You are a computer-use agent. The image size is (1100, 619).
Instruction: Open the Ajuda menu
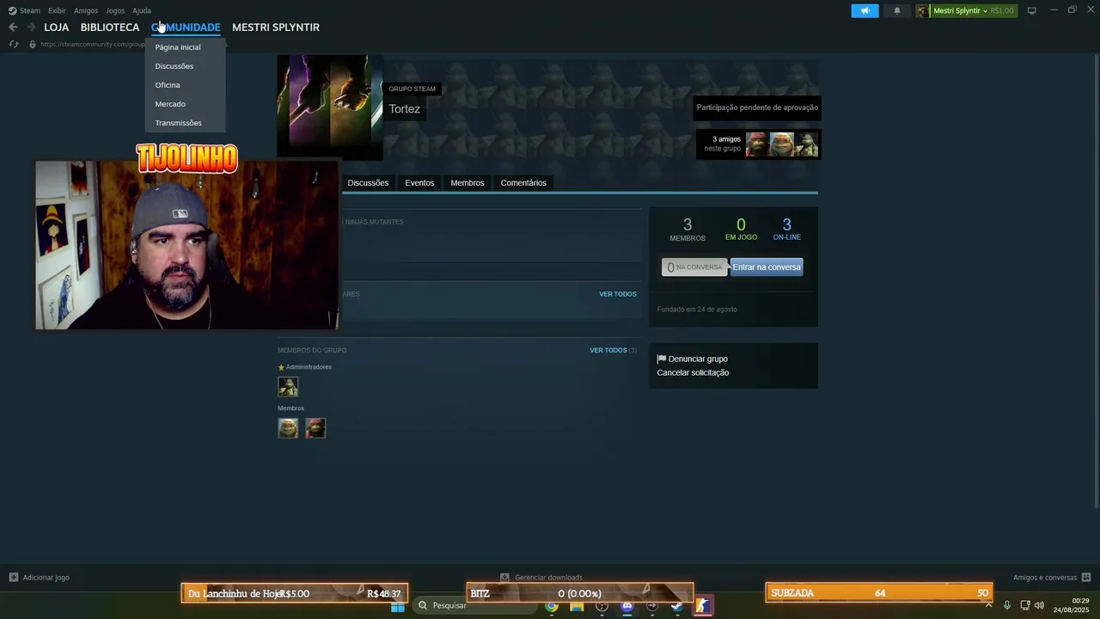[x=142, y=11]
